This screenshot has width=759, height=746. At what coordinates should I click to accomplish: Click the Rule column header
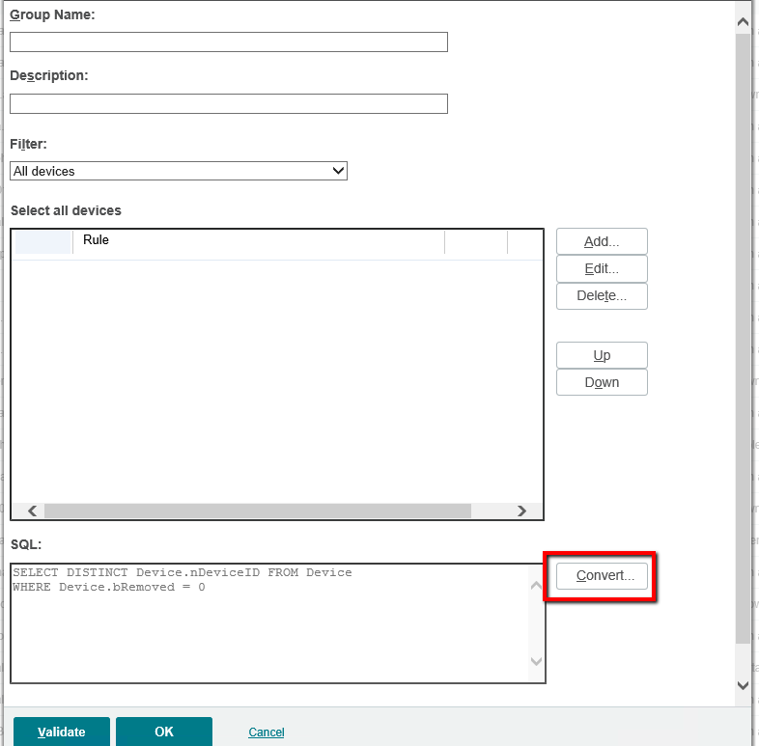(x=259, y=240)
